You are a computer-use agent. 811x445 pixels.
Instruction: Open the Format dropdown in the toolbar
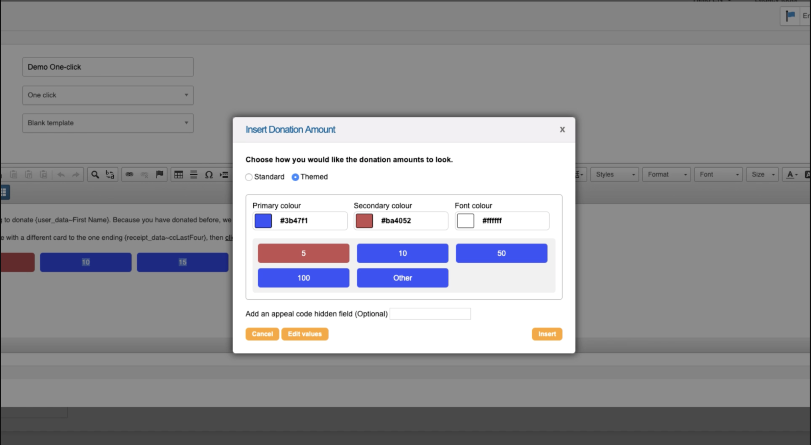(666, 174)
